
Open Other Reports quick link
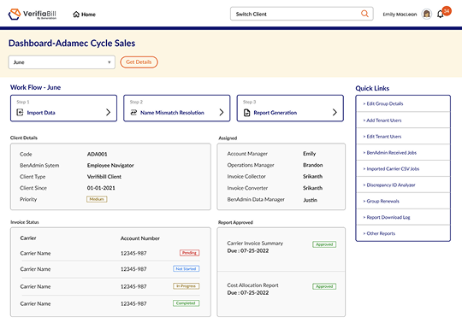click(x=403, y=233)
